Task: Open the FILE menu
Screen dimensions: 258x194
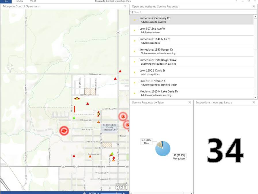Action: pyautogui.click(x=5, y=1)
